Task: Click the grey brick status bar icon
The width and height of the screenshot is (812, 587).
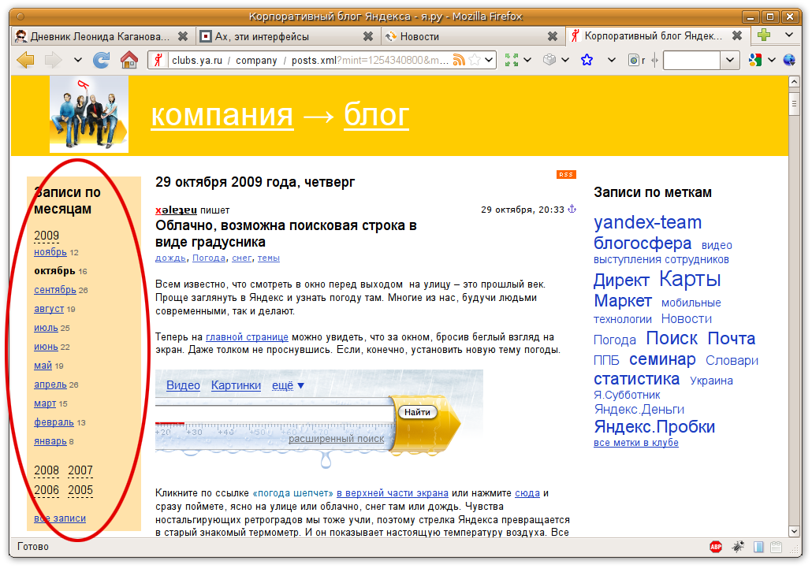Action: point(777,547)
